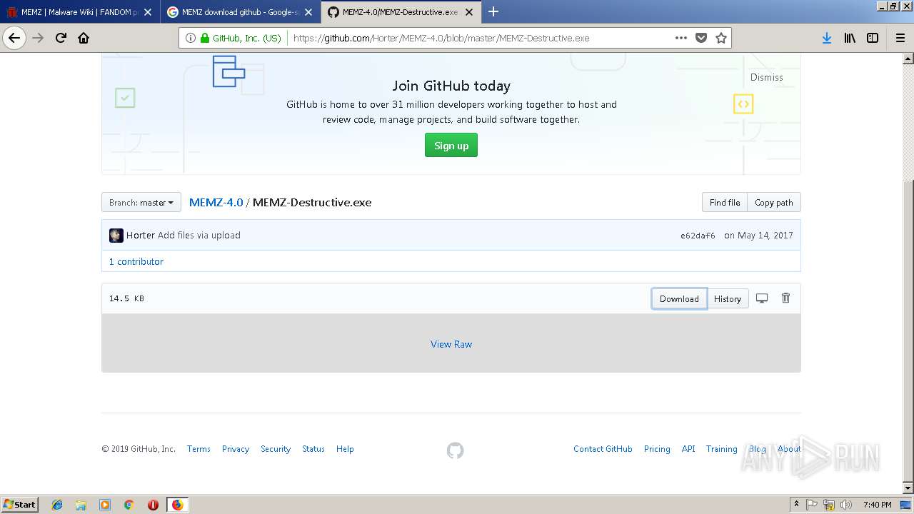Image resolution: width=914 pixels, height=514 pixels.
Task: Download the MEMZ-Destructive.exe file
Action: tap(679, 298)
